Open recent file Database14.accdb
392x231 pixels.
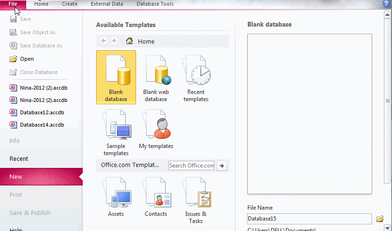(x=37, y=125)
